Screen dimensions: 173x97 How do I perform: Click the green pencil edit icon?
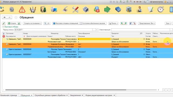click(x=4, y=23)
